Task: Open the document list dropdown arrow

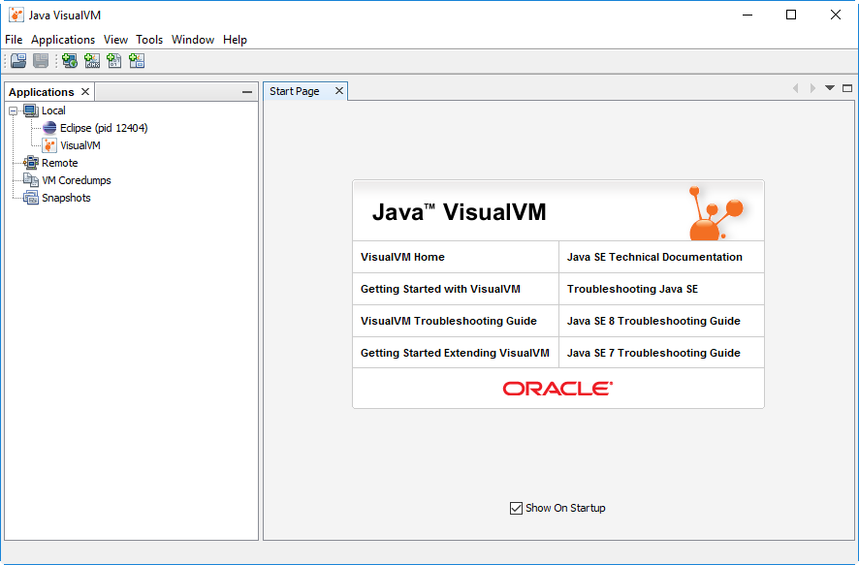Action: pyautogui.click(x=830, y=88)
